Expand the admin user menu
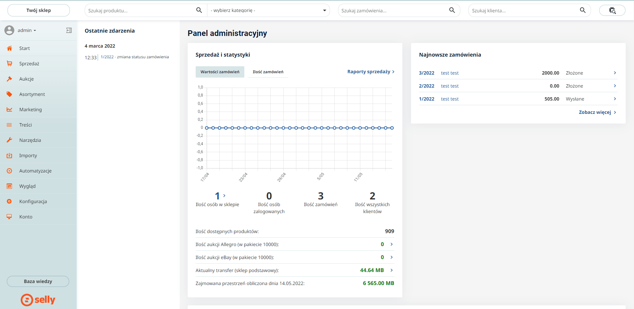The image size is (634, 309). [27, 30]
